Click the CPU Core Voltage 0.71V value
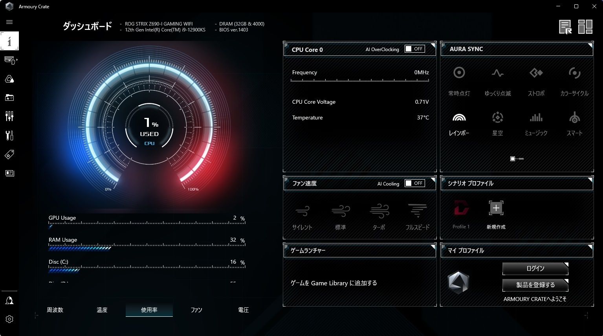The image size is (603, 336). (x=422, y=102)
